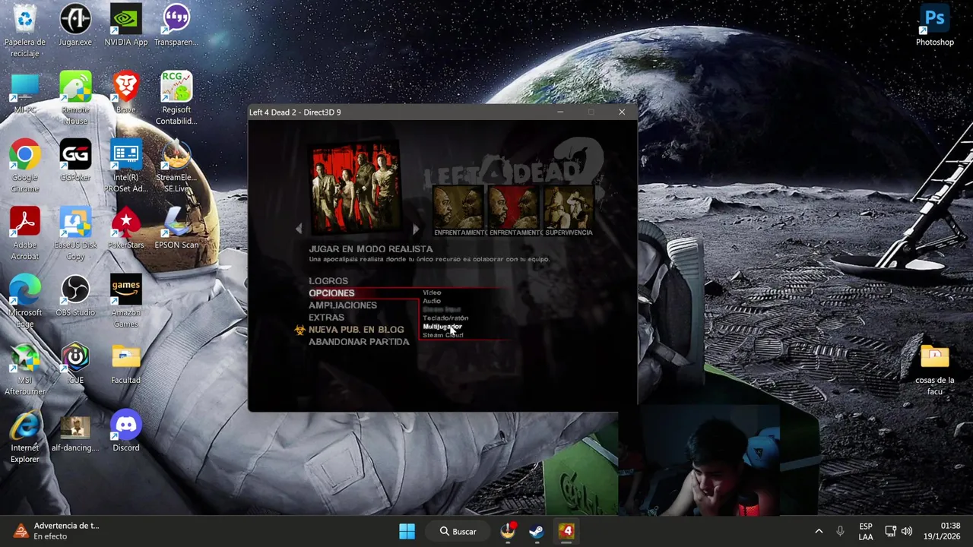Launch Internet Explorer from desktop
The image size is (973, 547).
[25, 437]
